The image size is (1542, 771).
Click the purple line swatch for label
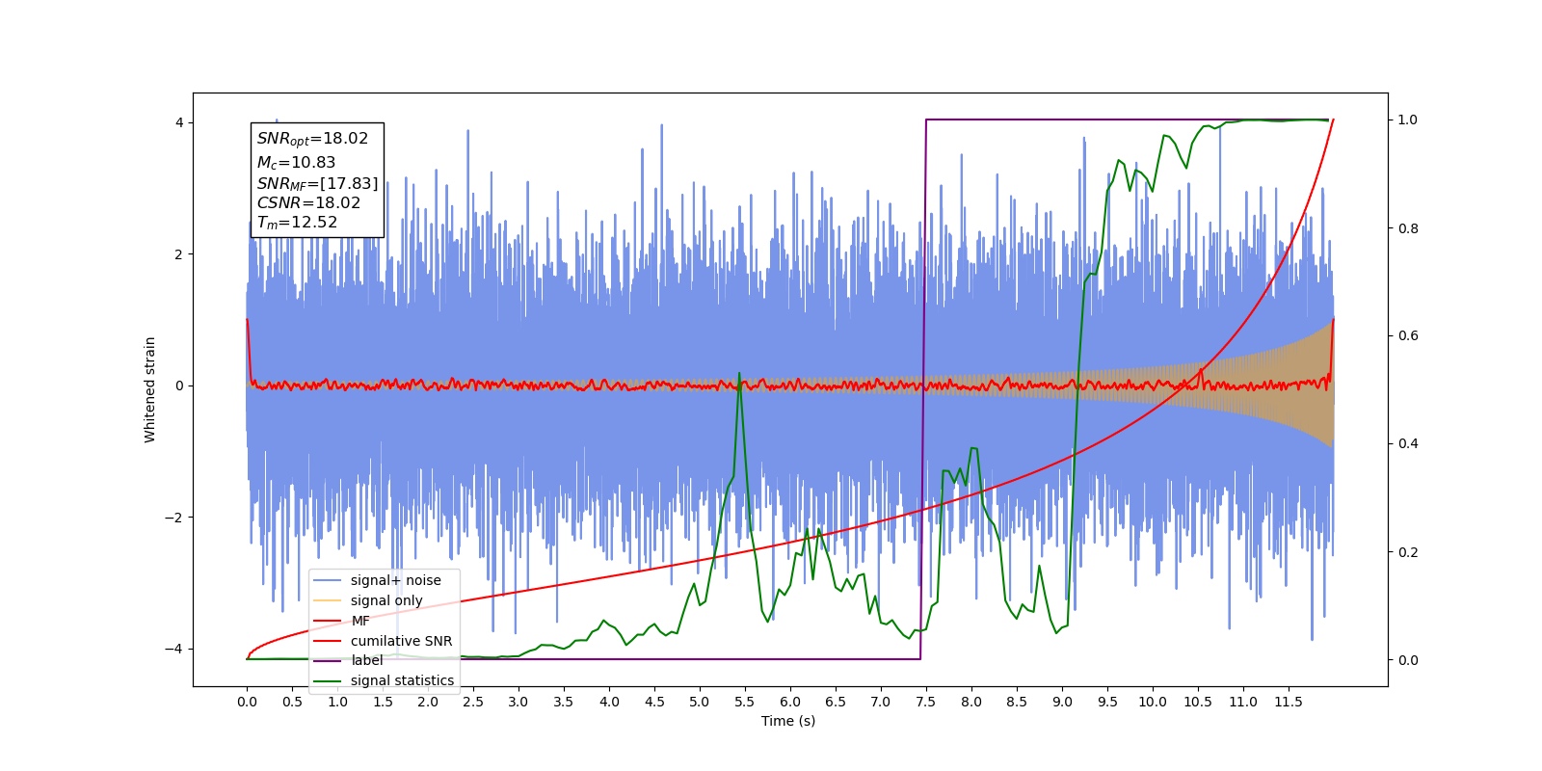click(x=329, y=660)
